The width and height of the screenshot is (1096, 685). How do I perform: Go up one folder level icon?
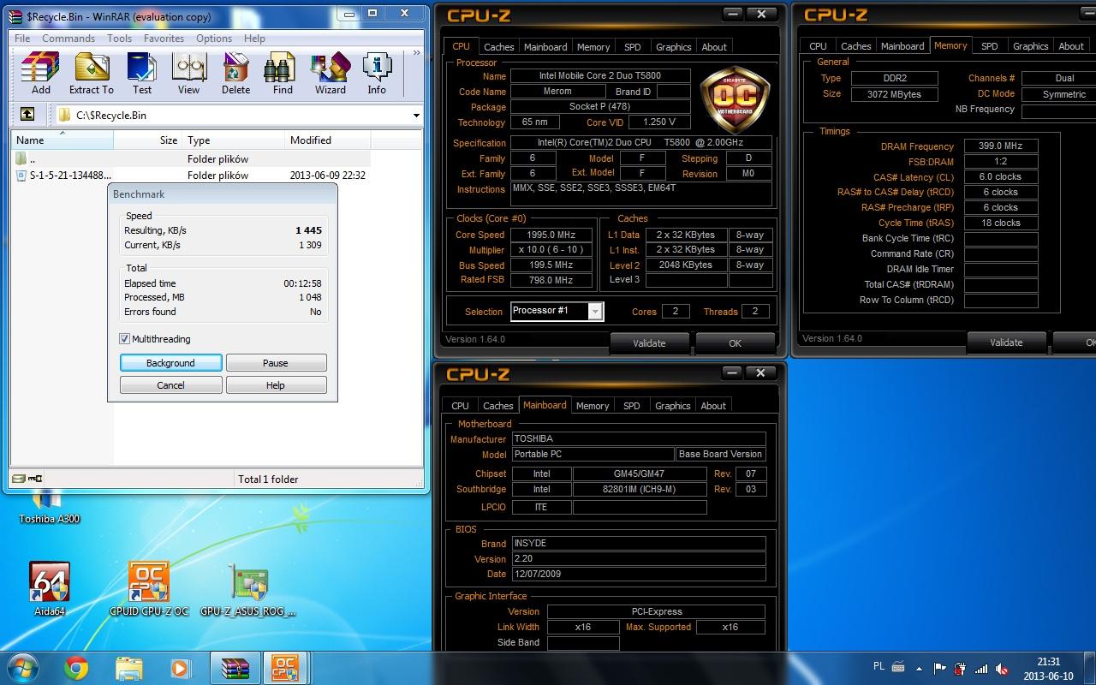27,115
